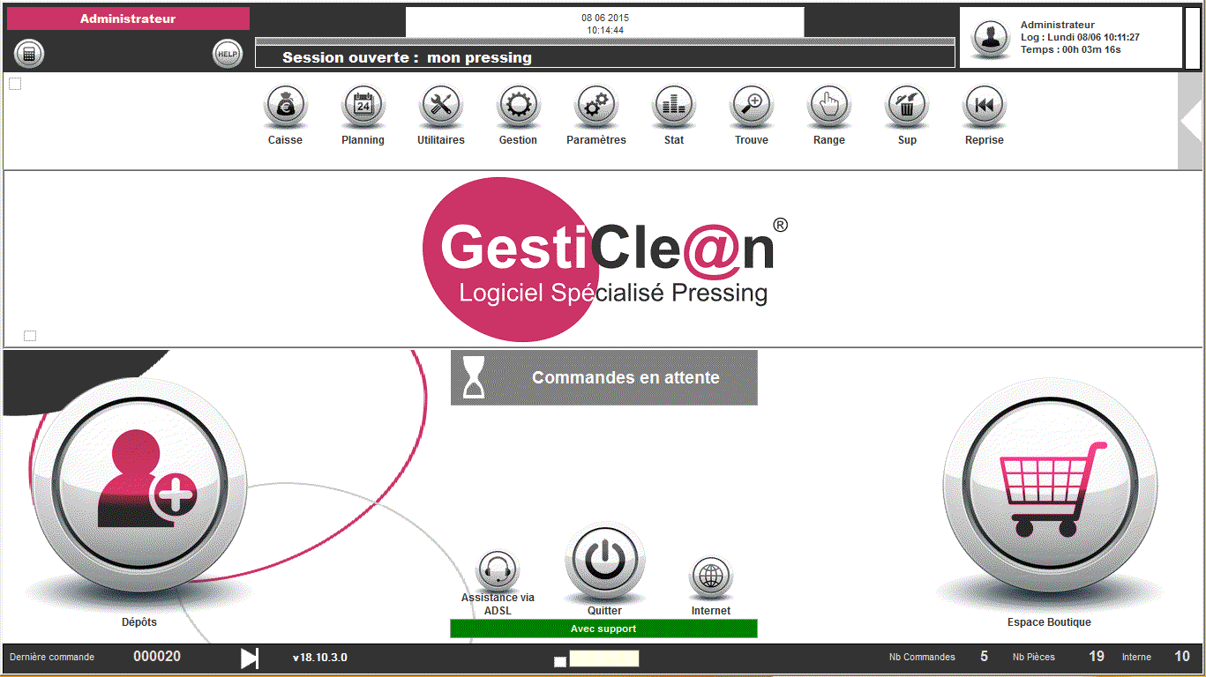
Task: Open the Caisse cash register module
Action: pyautogui.click(x=285, y=107)
